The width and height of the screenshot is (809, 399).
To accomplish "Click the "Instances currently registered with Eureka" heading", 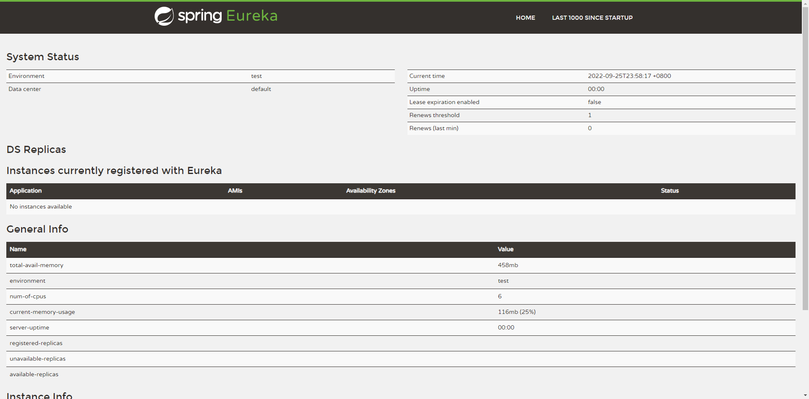I will pyautogui.click(x=114, y=171).
